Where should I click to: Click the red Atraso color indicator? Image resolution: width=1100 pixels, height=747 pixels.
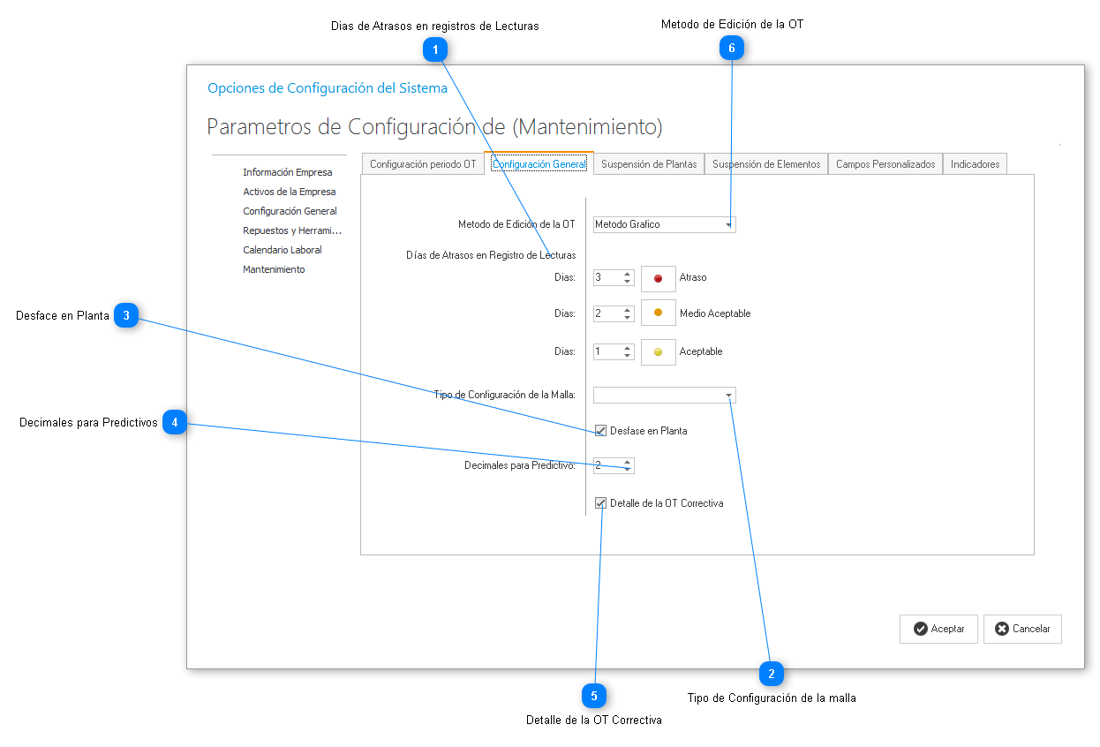(658, 278)
